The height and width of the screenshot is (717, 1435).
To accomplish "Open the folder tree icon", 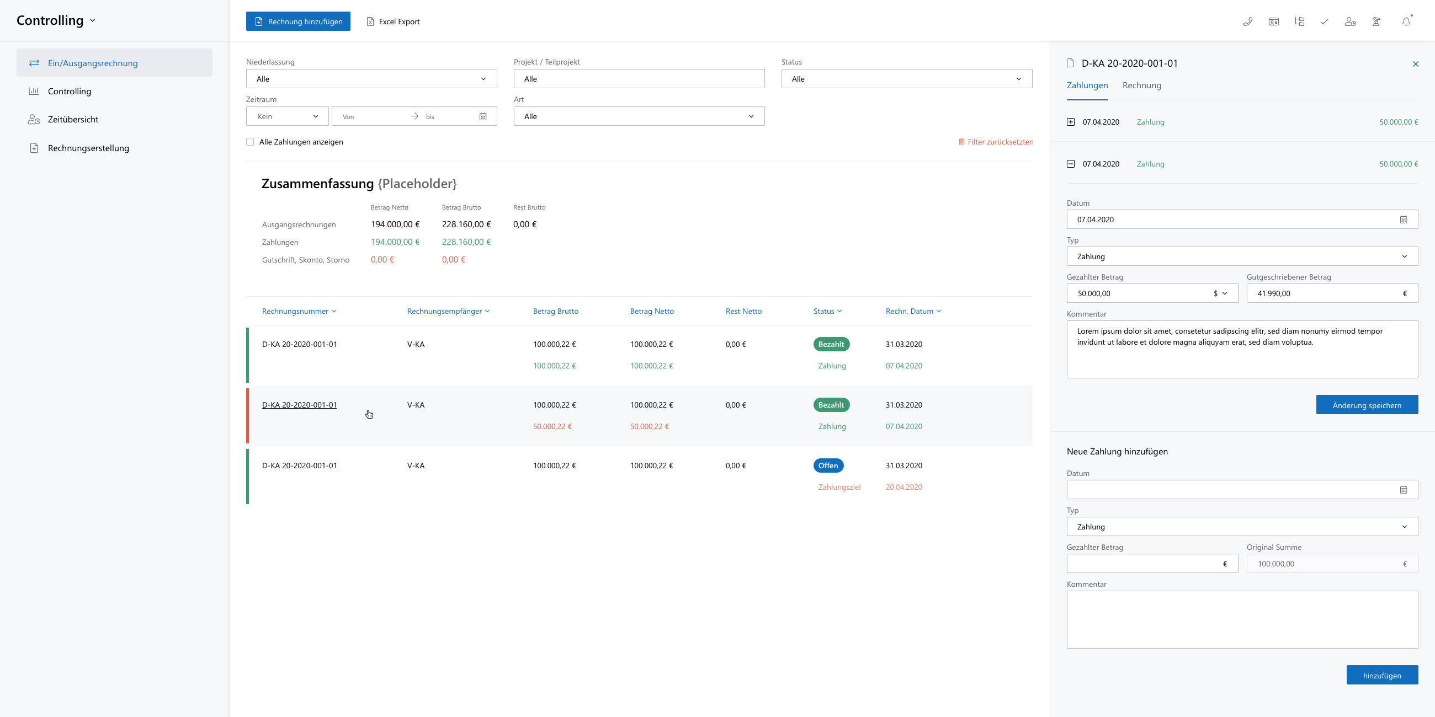I will (1300, 22).
